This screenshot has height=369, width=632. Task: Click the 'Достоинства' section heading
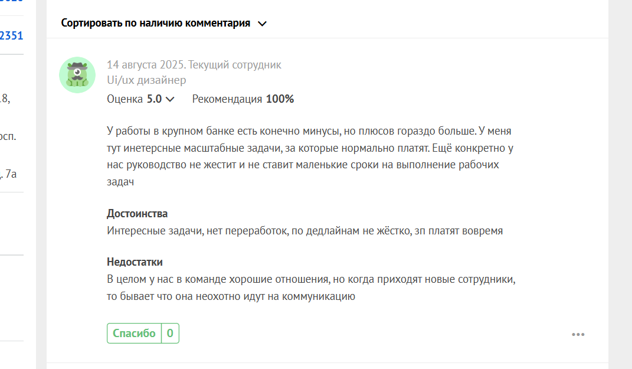(137, 213)
